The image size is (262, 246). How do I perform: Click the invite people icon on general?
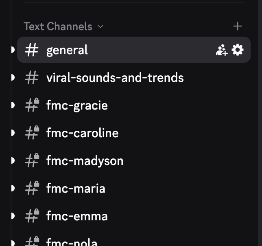[x=221, y=50]
